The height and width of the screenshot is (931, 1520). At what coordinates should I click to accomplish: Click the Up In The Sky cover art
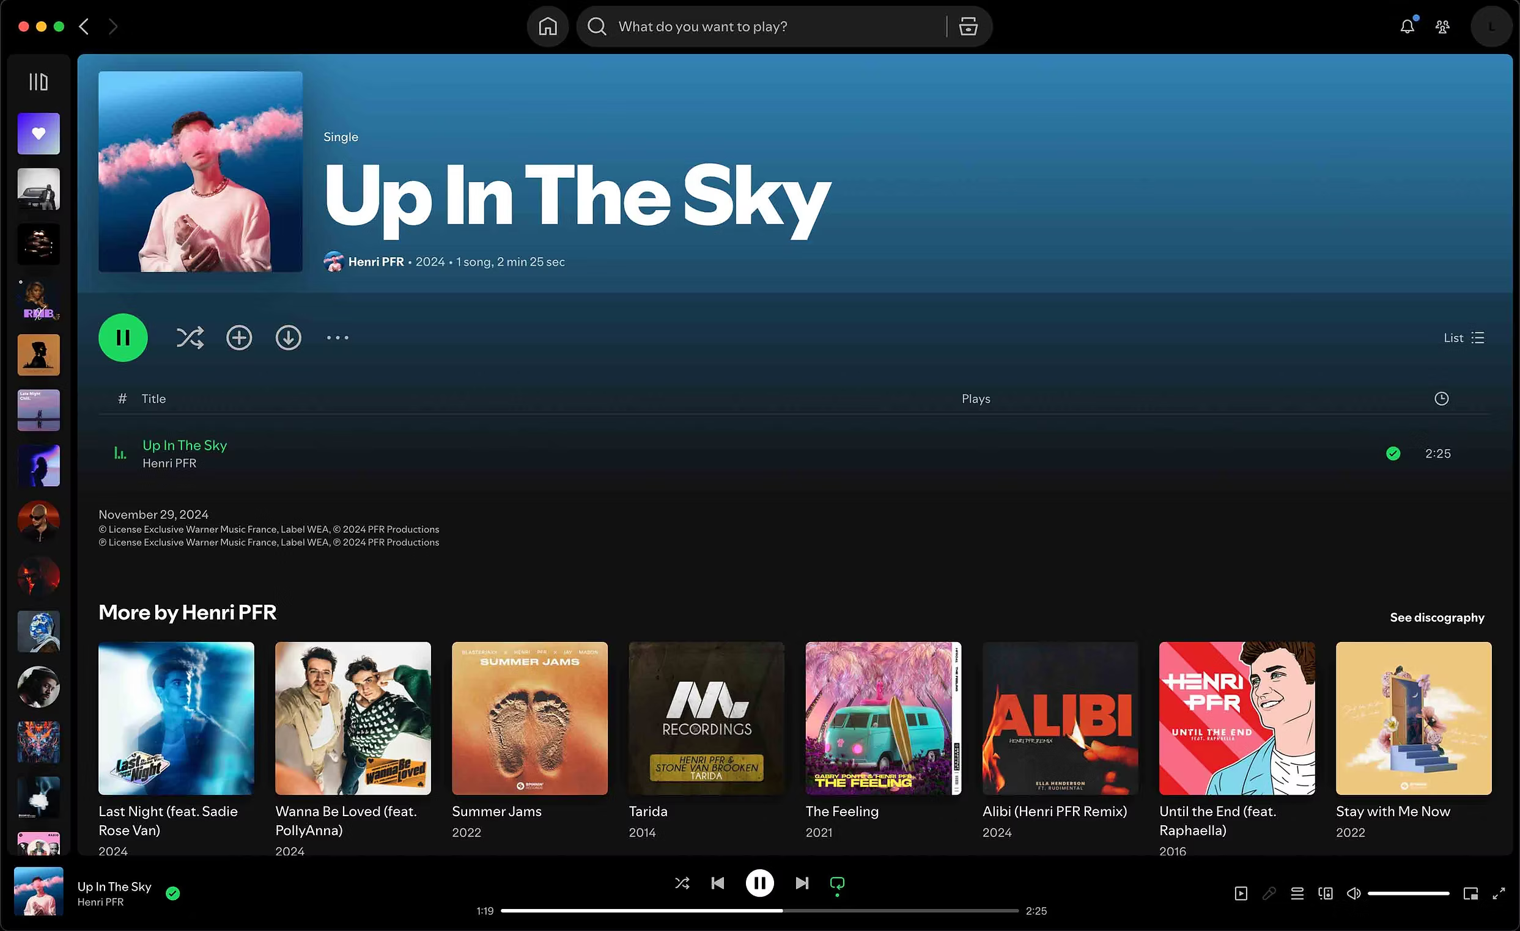[201, 171]
